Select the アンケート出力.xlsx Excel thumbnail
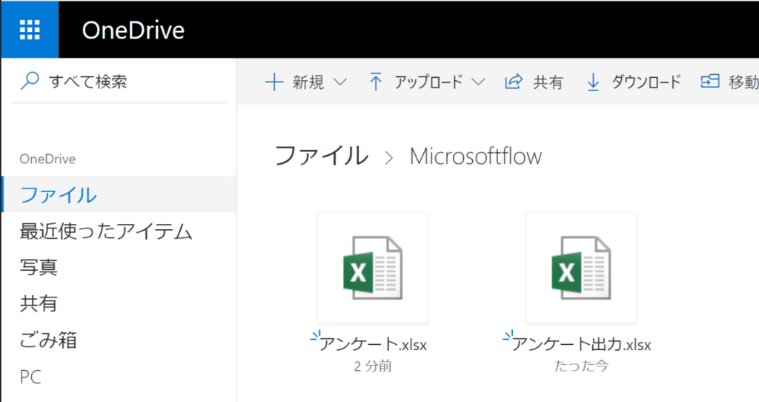This screenshot has width=759, height=402. point(581,268)
